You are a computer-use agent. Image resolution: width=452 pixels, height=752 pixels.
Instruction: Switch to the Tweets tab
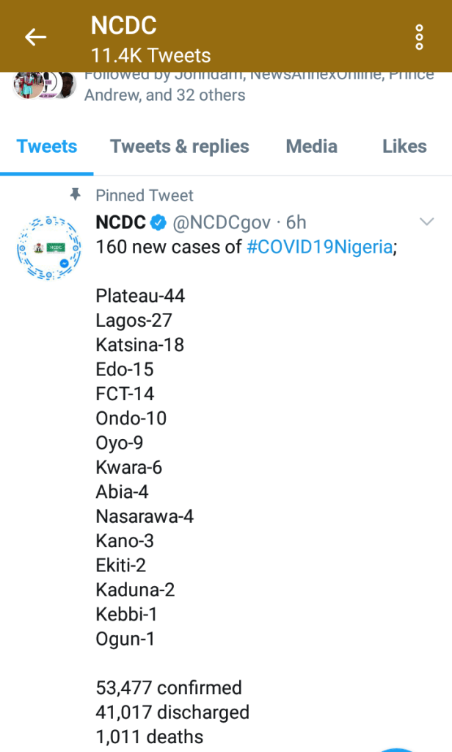pyautogui.click(x=47, y=147)
